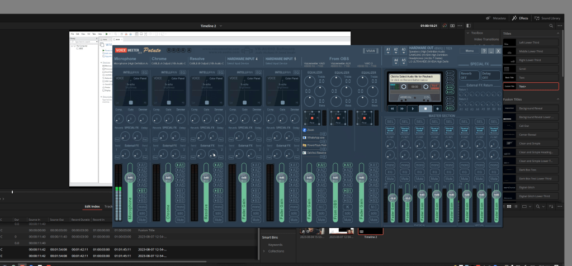Toggle B1 routing on Resolve strip
This screenshot has height=266, width=572.
click(219, 191)
